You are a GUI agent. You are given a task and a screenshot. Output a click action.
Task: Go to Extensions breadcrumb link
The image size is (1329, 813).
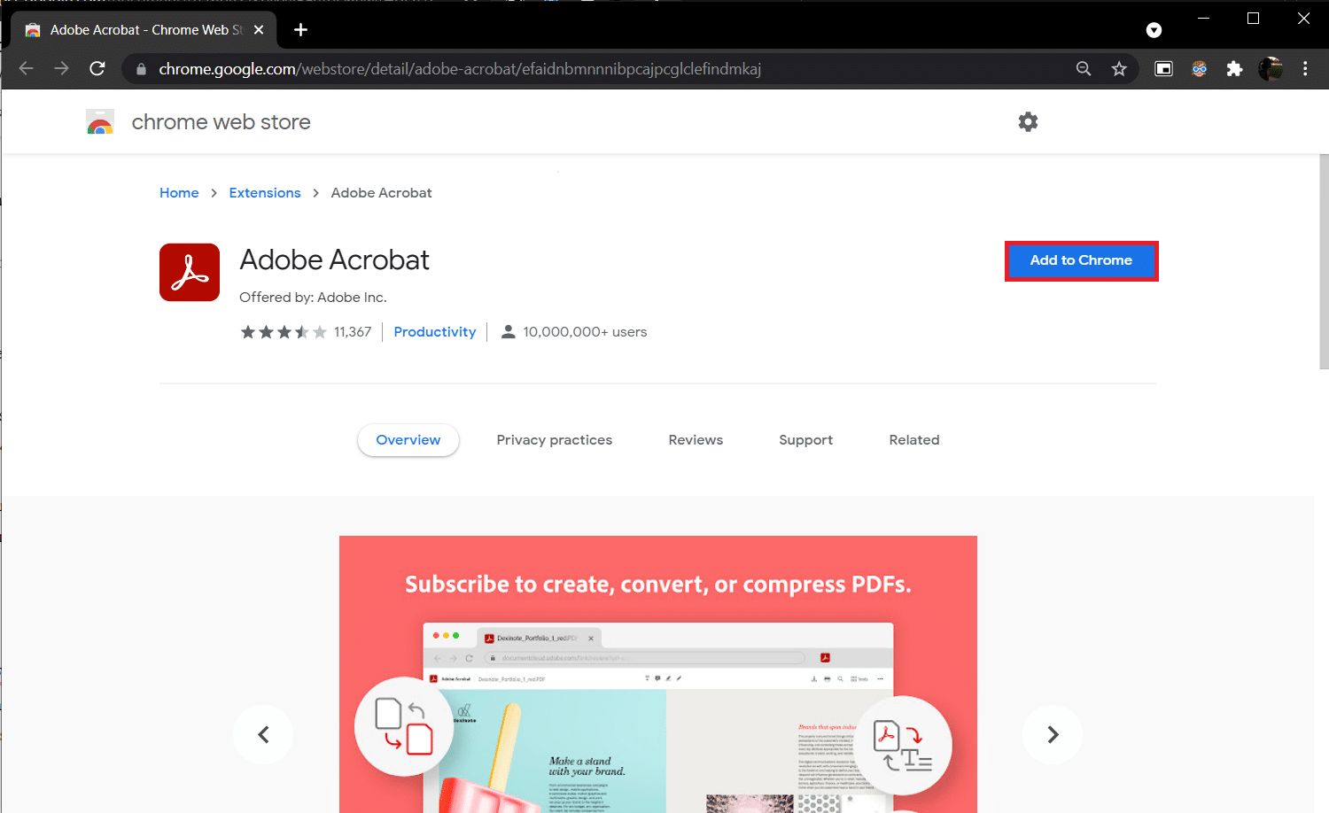click(265, 193)
